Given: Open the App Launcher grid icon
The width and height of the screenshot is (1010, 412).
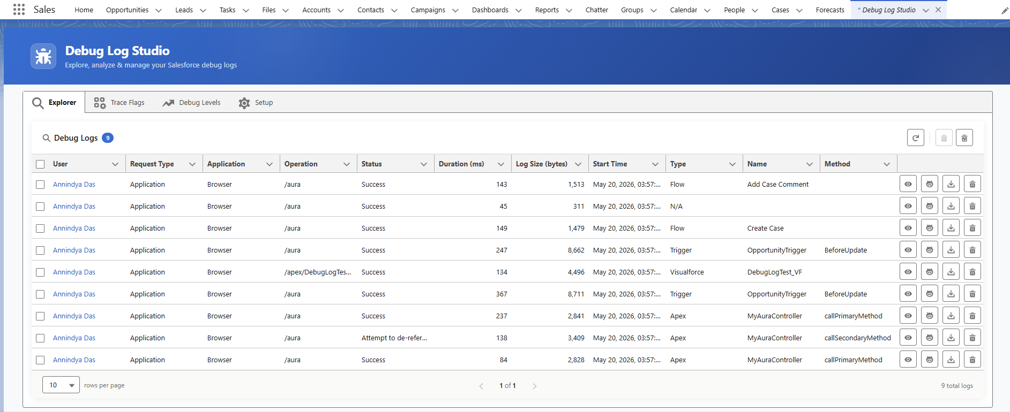Looking at the screenshot, I should tap(19, 10).
